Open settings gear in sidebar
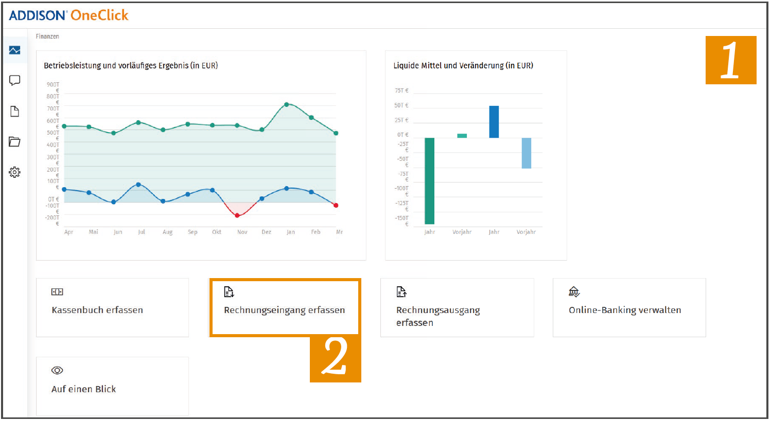Image resolution: width=771 pixels, height=421 pixels. pos(14,172)
